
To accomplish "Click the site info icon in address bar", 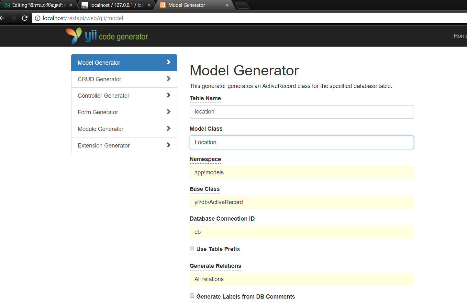I will tap(38, 18).
